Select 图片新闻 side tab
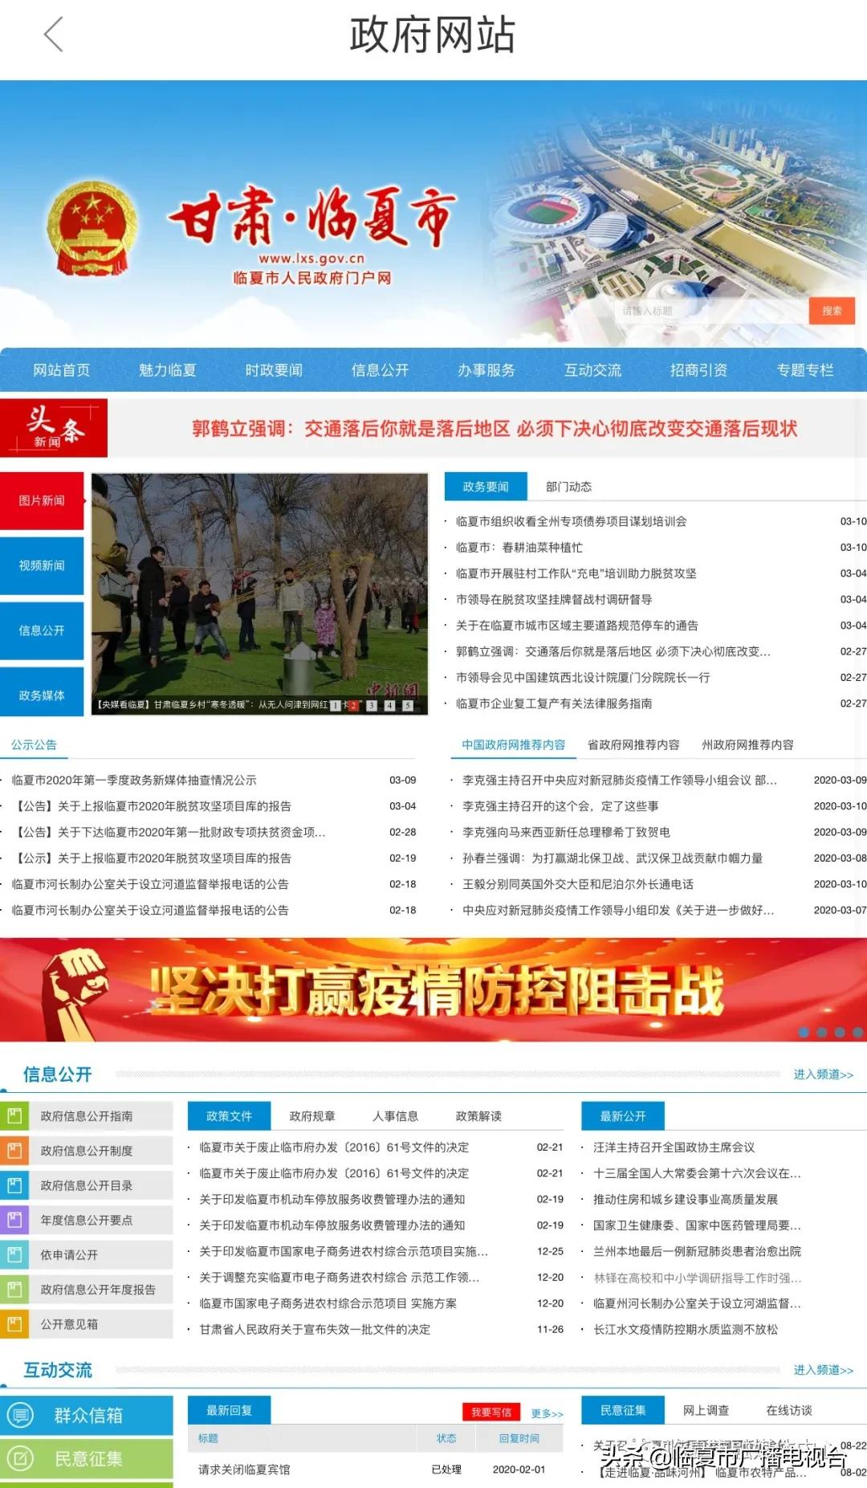Screen dimensions: 867x1488 pos(42,500)
